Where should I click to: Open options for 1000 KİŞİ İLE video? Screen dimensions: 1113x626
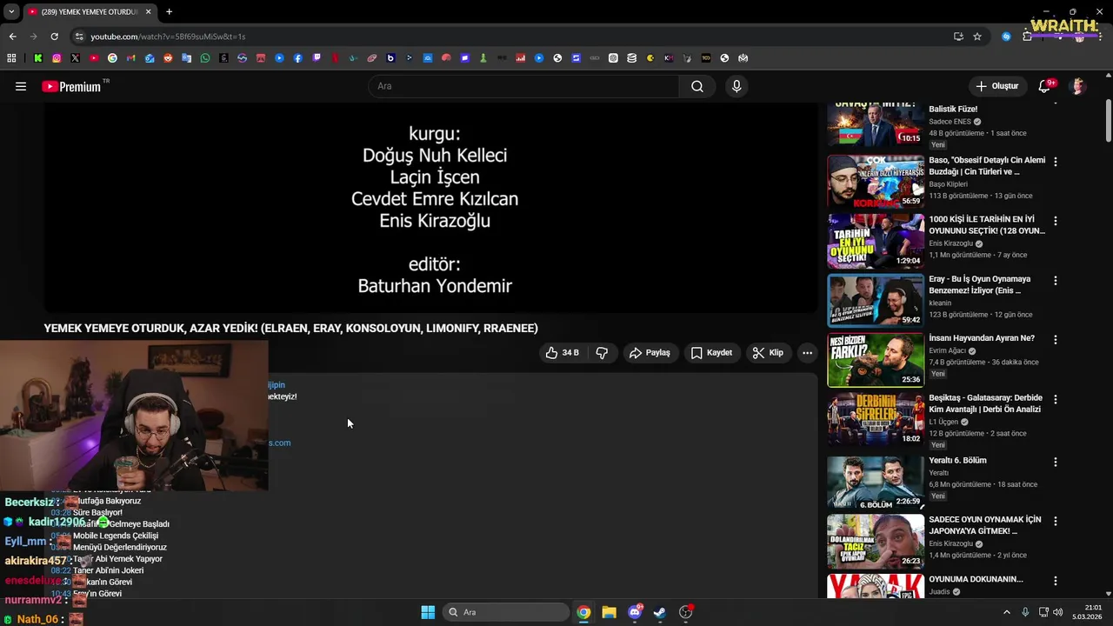[x=1056, y=221]
